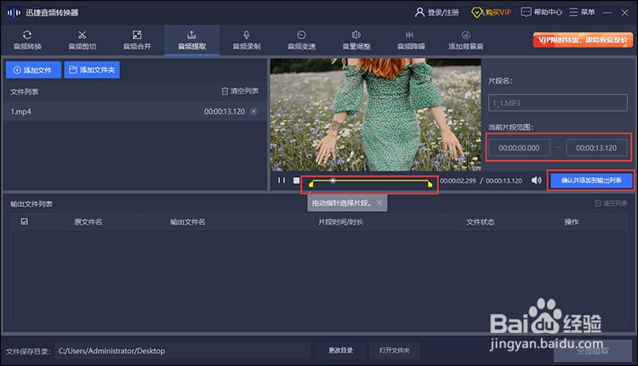Screen dimensions: 638x366
Task: Click the 购买VIP purchase link
Action: pos(491,13)
